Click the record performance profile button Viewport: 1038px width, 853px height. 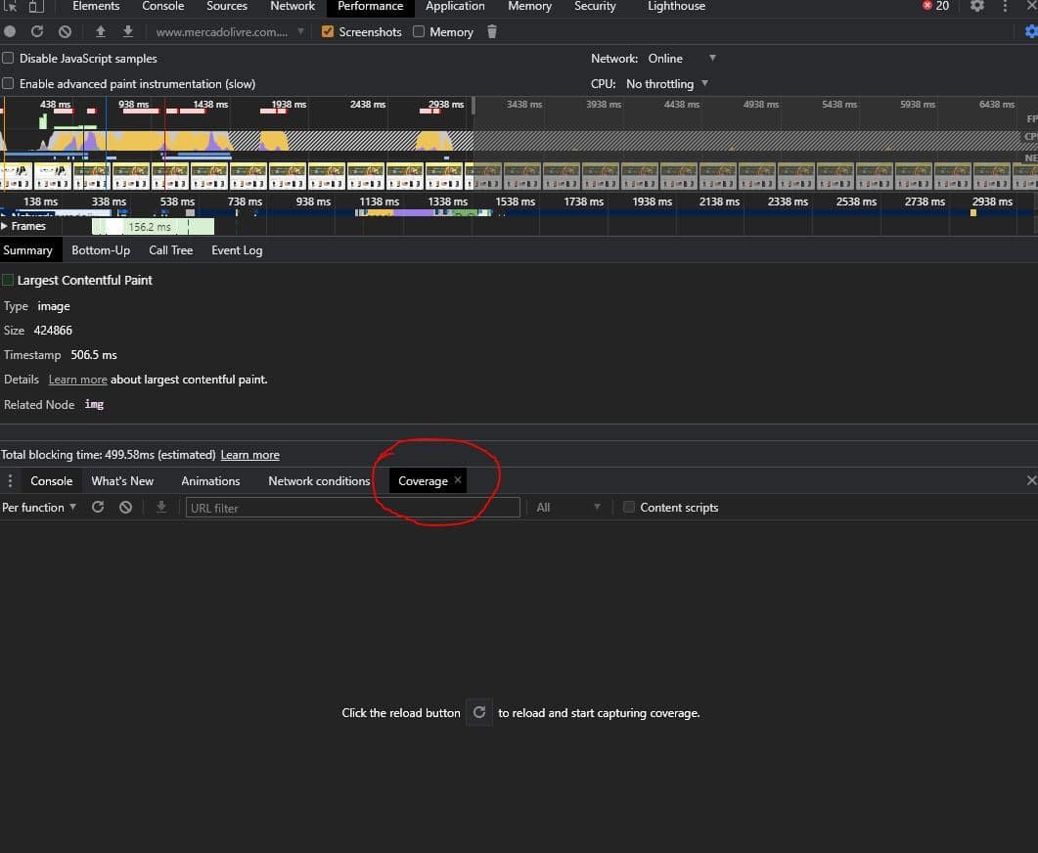point(10,31)
